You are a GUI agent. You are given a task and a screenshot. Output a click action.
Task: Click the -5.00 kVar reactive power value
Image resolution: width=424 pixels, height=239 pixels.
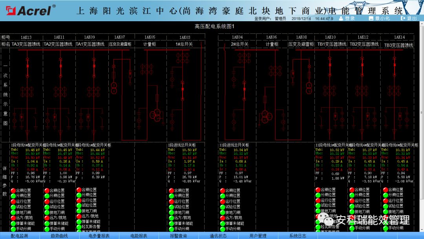[34, 181]
